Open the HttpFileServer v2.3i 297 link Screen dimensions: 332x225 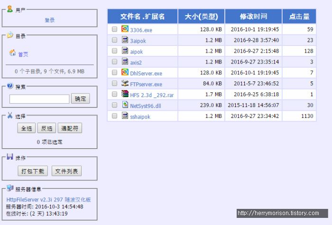(x=48, y=199)
